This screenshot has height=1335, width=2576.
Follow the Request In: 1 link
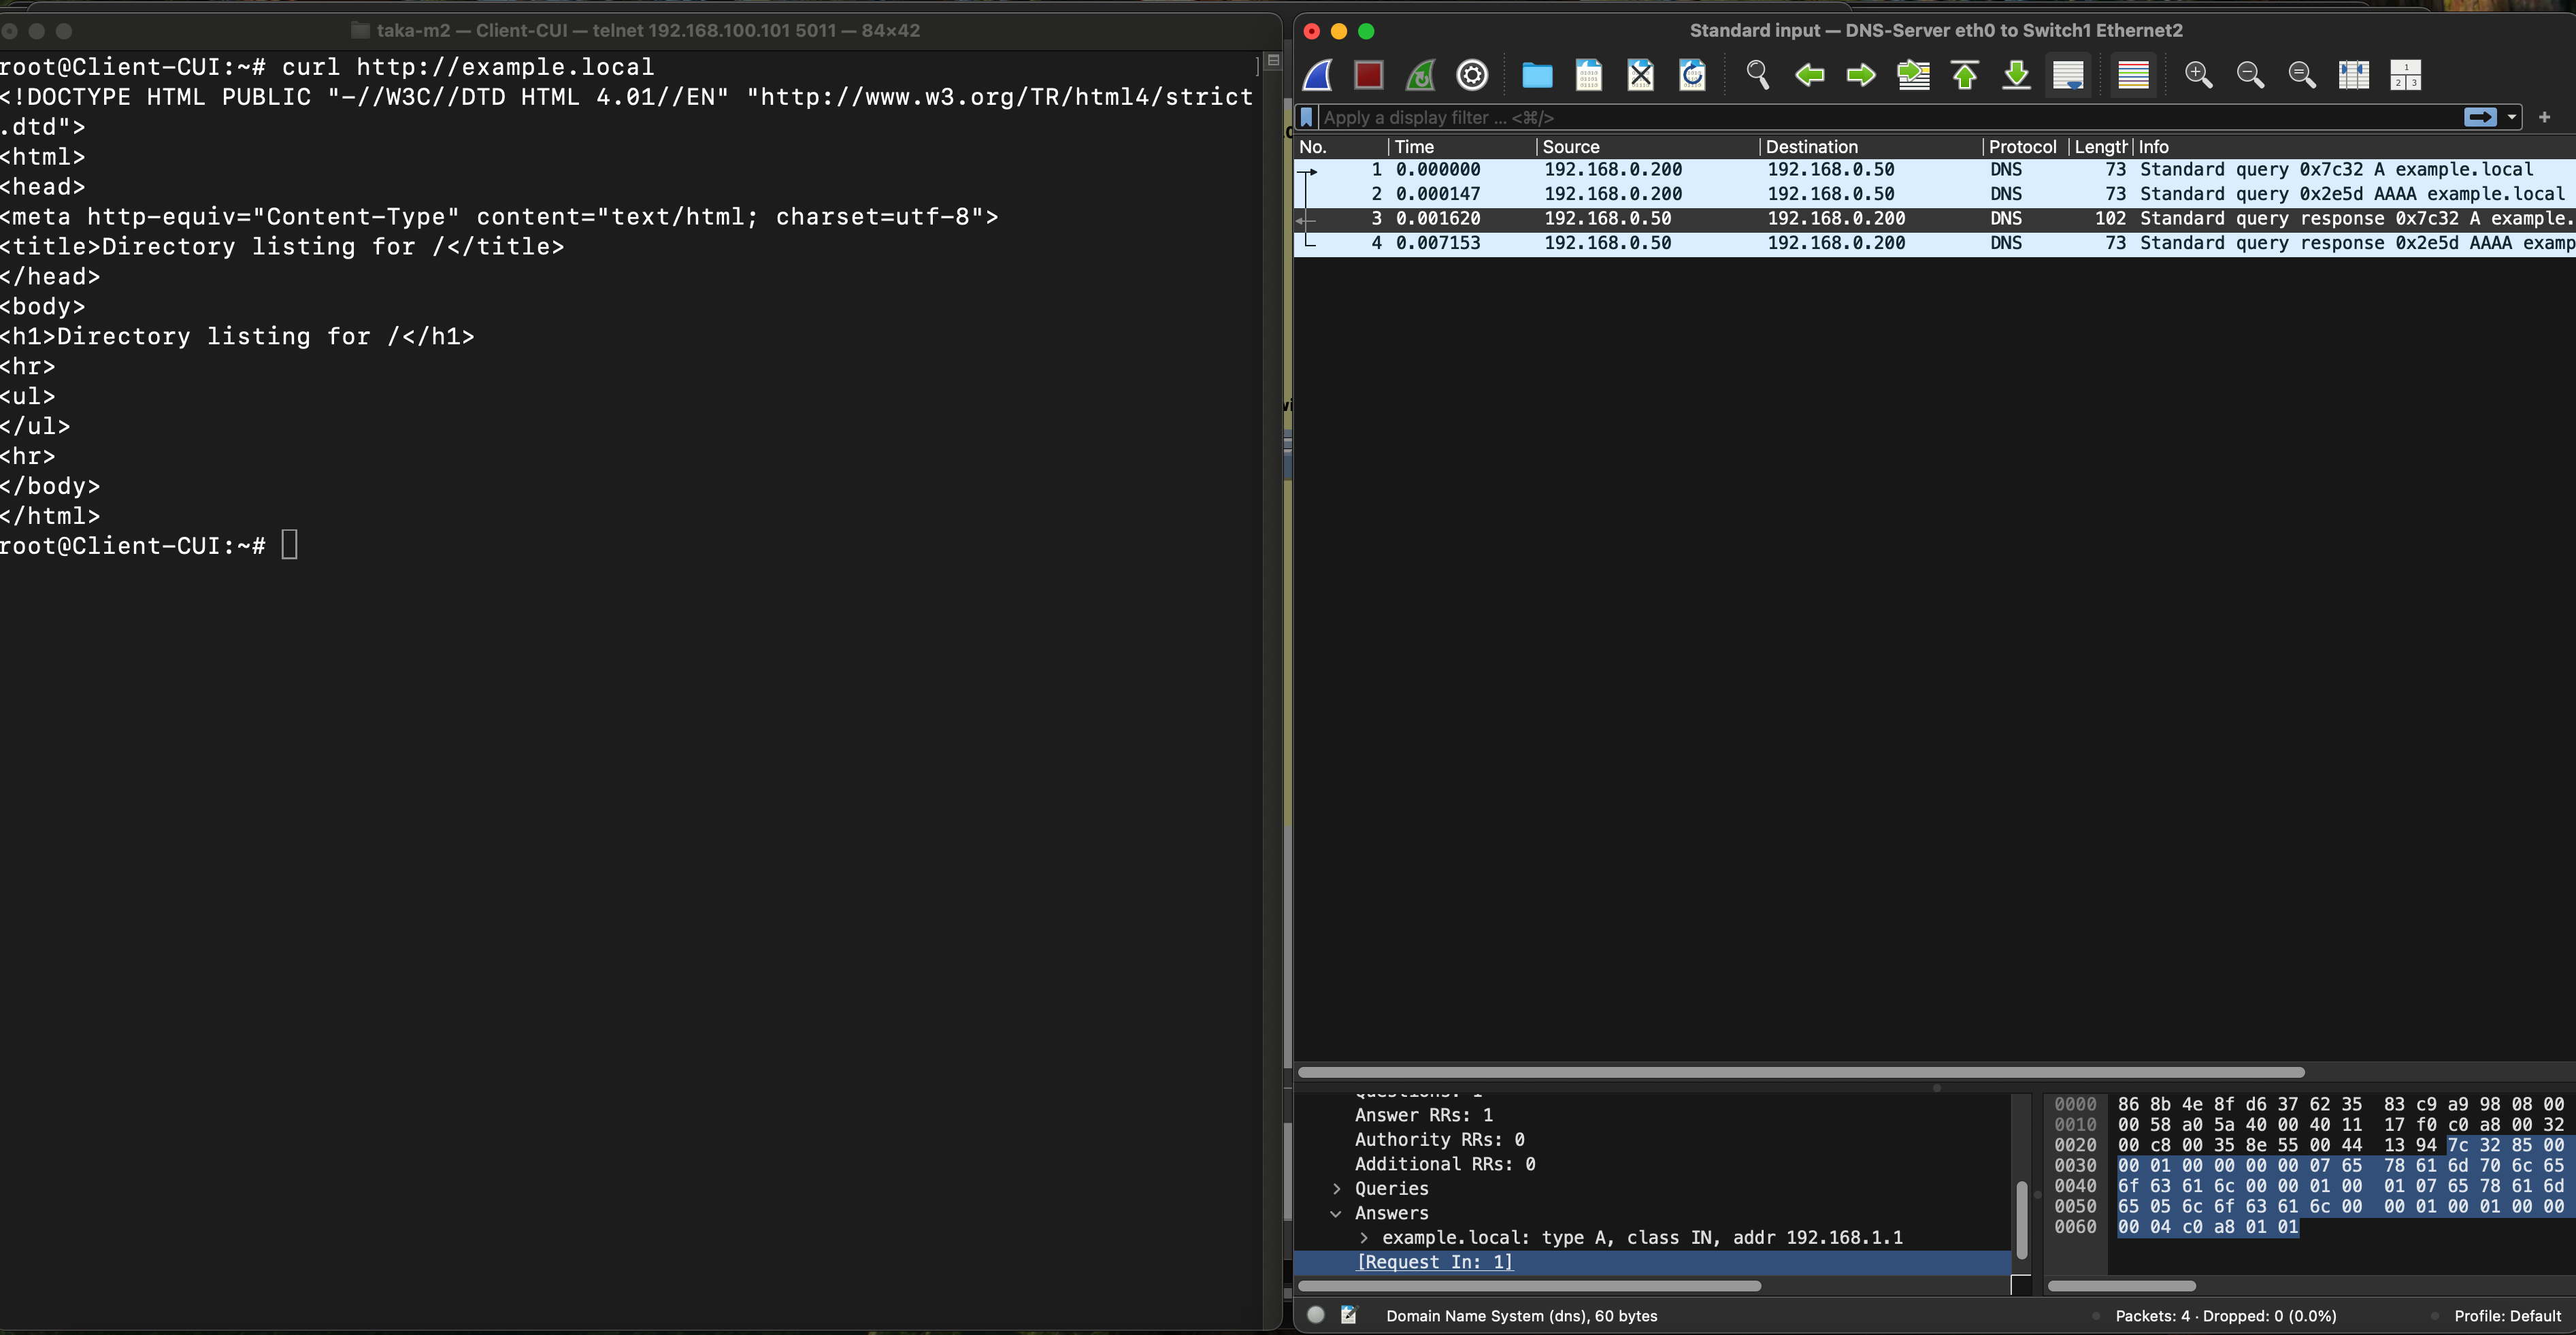coord(1434,1262)
